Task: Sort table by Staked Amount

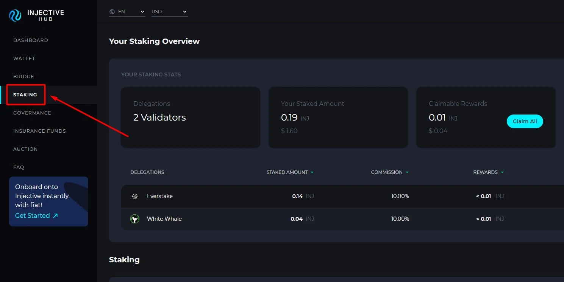Action: (x=290, y=172)
